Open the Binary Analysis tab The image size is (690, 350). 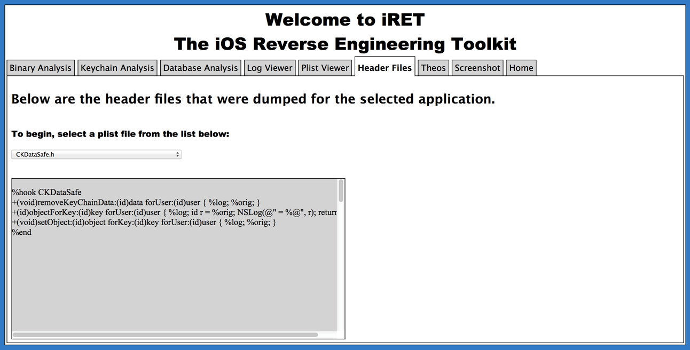[x=41, y=68]
